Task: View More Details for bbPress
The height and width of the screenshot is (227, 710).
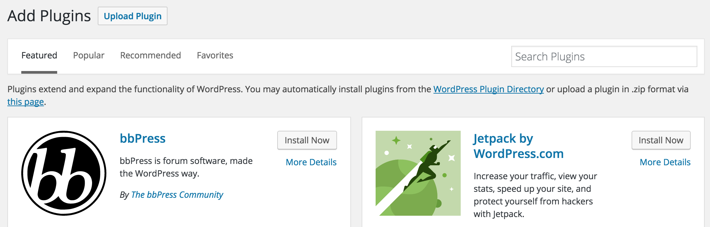Action: click(311, 162)
